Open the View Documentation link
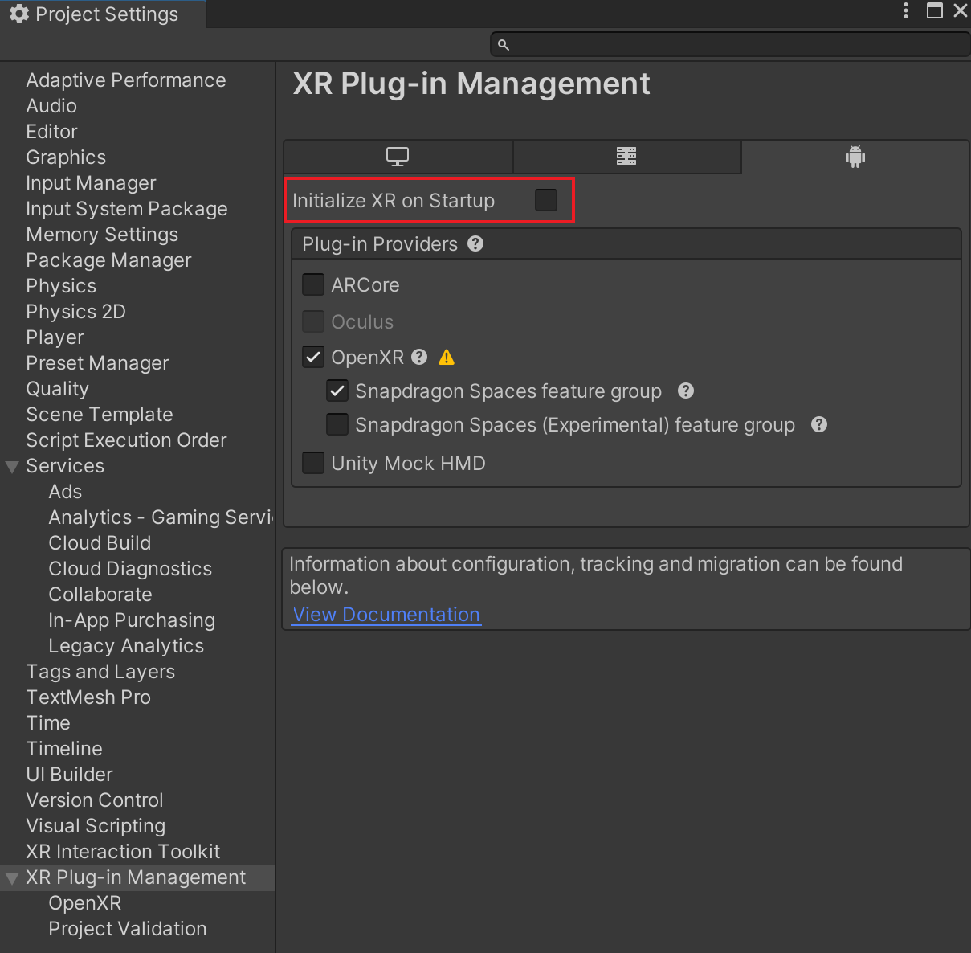971x953 pixels. 386,615
